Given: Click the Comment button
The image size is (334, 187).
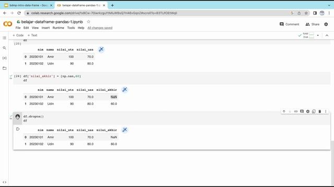Looking at the screenshot, I should click(x=289, y=24).
